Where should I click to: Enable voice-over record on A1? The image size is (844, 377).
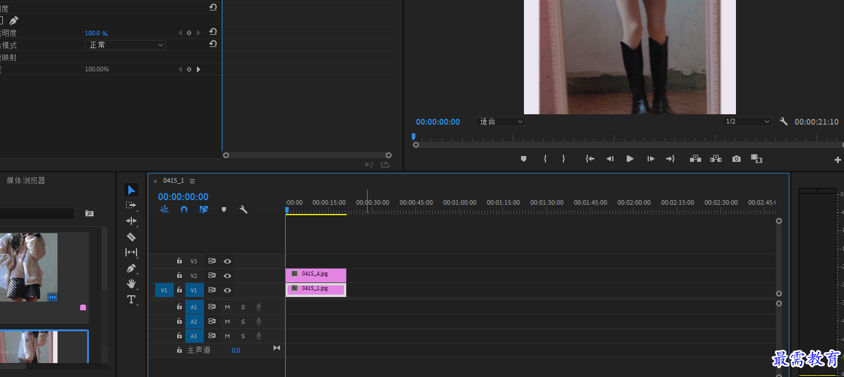point(258,307)
